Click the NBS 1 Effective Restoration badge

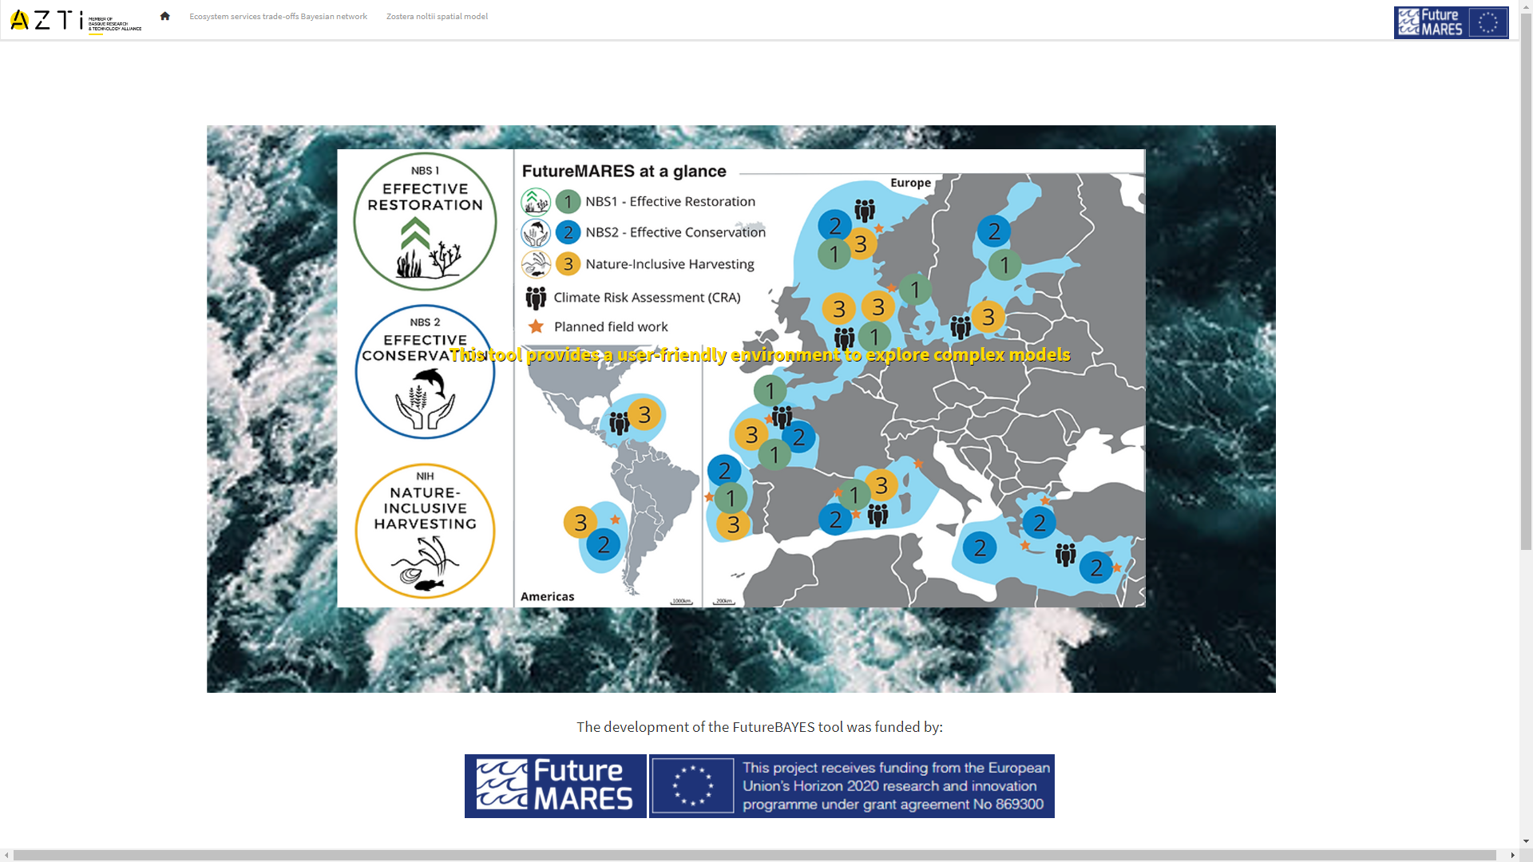(425, 221)
